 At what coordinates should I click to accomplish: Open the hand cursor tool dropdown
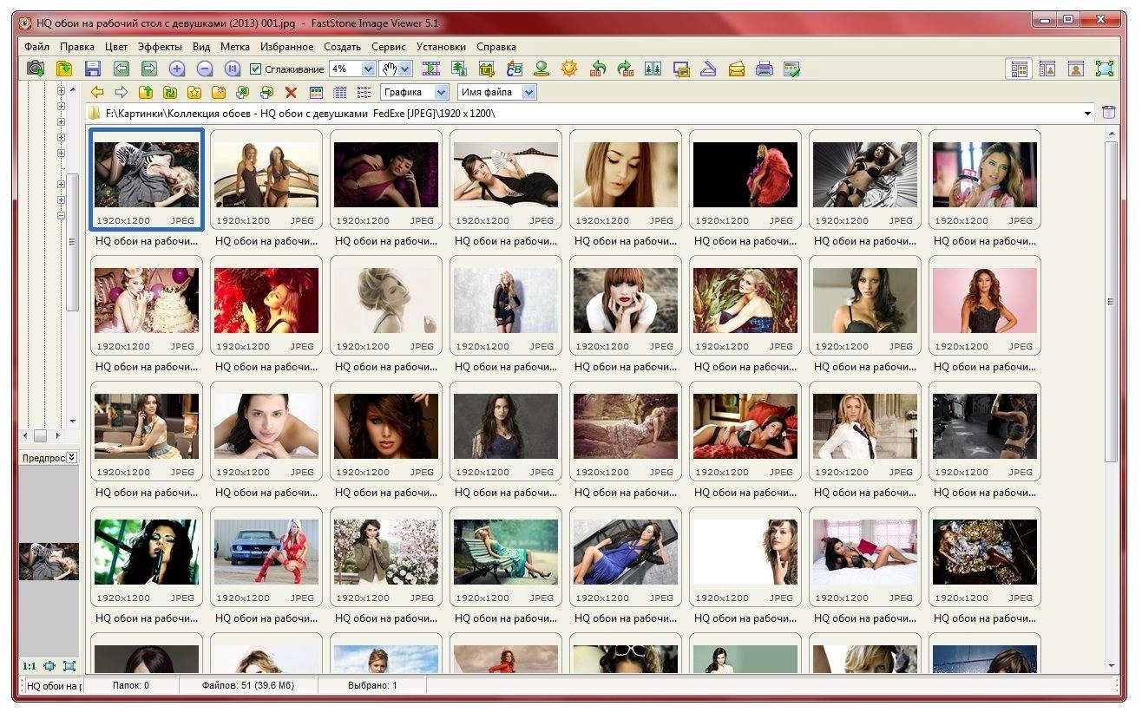pos(405,69)
